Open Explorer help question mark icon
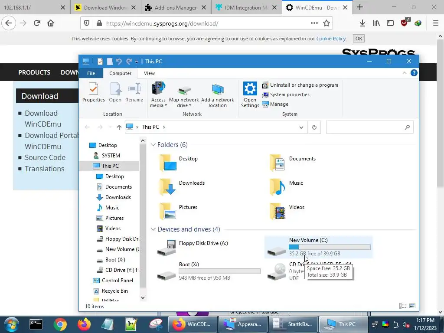444x333 pixels. pos(414,73)
